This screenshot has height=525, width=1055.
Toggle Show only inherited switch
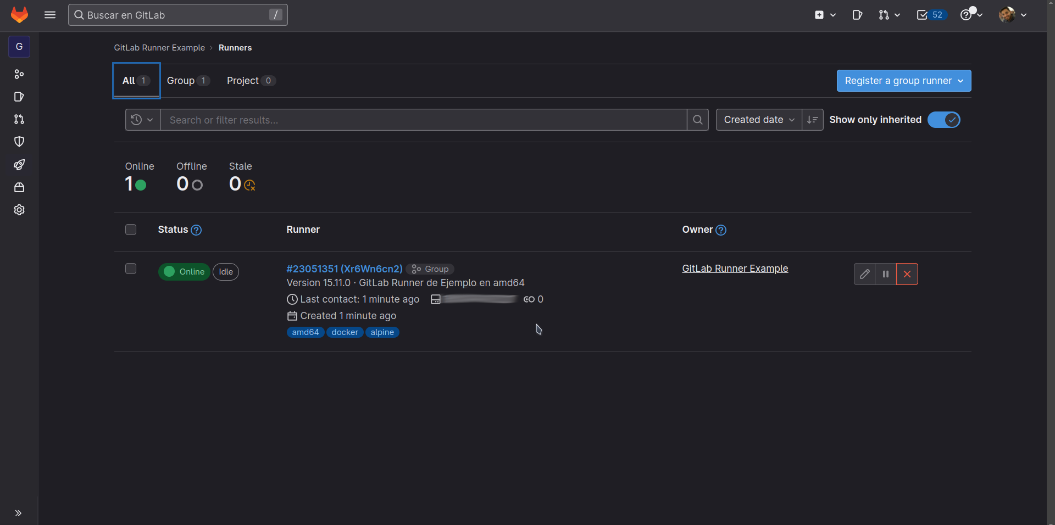pos(943,120)
